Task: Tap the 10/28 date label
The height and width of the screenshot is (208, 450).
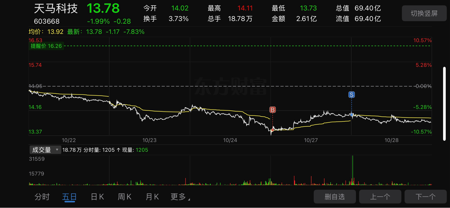Action: [391, 140]
